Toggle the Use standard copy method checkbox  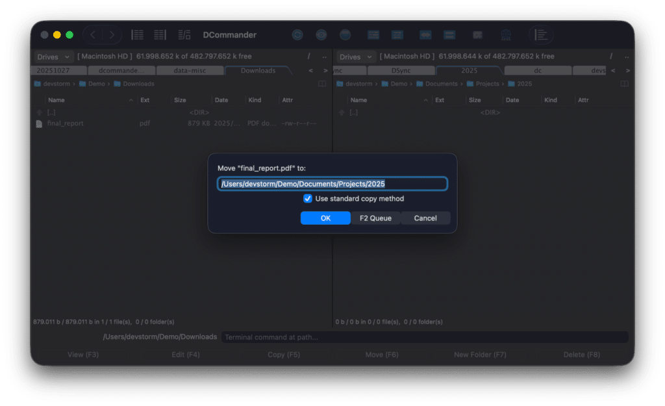(x=308, y=199)
